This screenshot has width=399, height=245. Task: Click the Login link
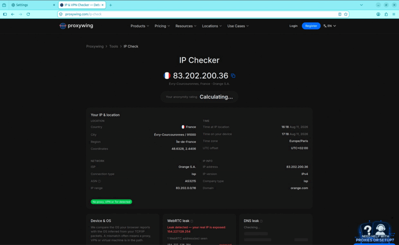pos(293,26)
